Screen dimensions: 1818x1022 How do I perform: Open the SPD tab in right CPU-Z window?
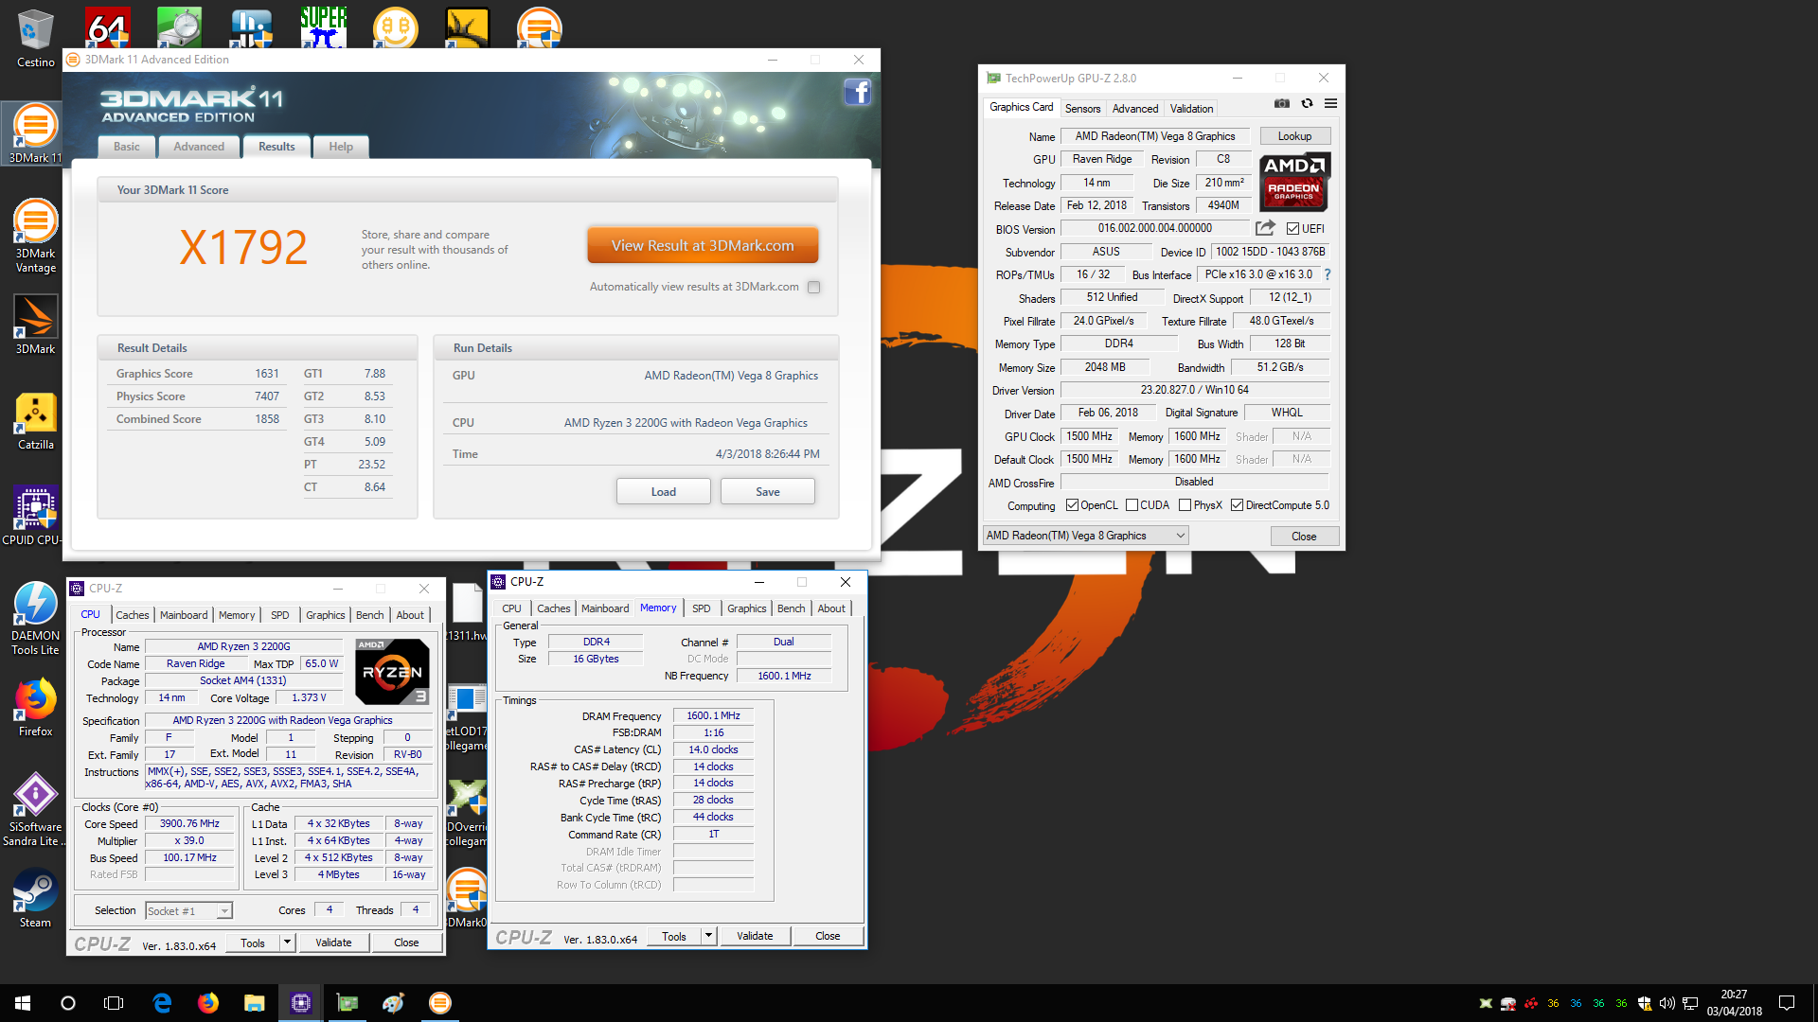701,608
